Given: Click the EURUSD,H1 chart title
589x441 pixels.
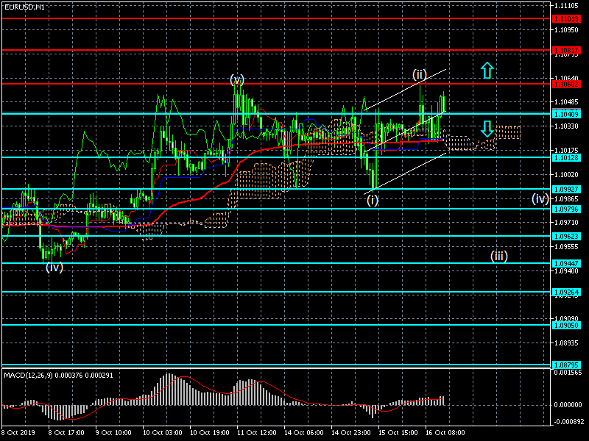Looking at the screenshot, I should point(24,7).
